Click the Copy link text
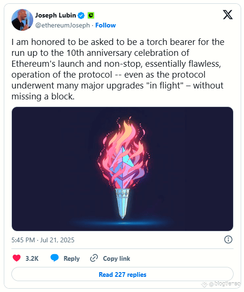Viewport: 244px width, 292px height. pos(117,258)
